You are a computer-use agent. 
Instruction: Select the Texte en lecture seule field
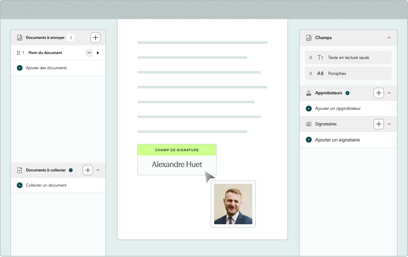coord(348,58)
